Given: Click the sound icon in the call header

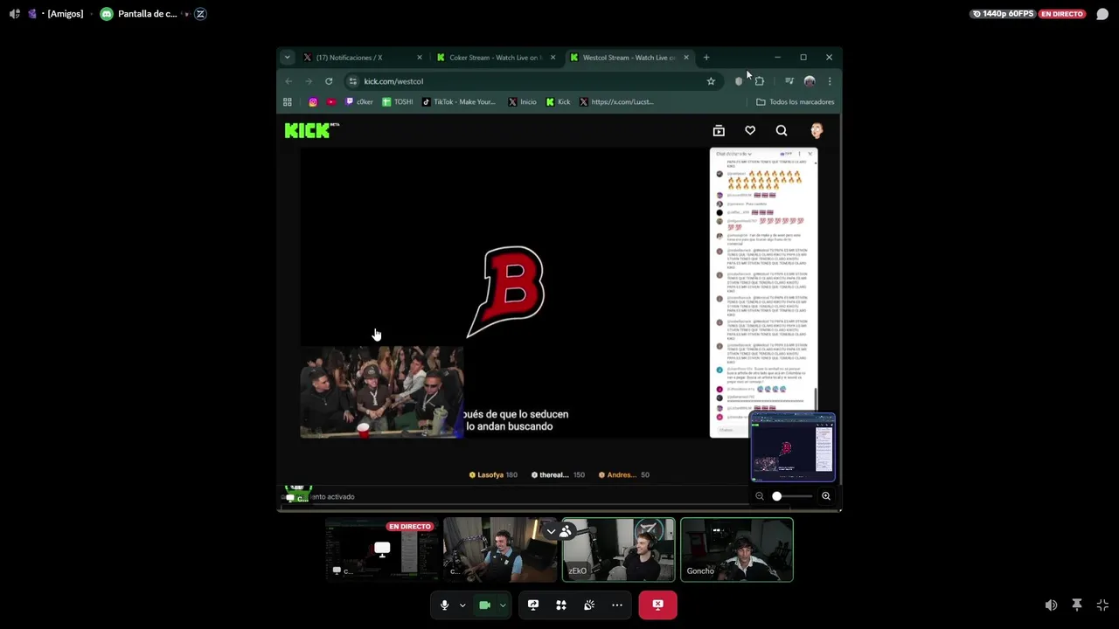Looking at the screenshot, I should [14, 14].
